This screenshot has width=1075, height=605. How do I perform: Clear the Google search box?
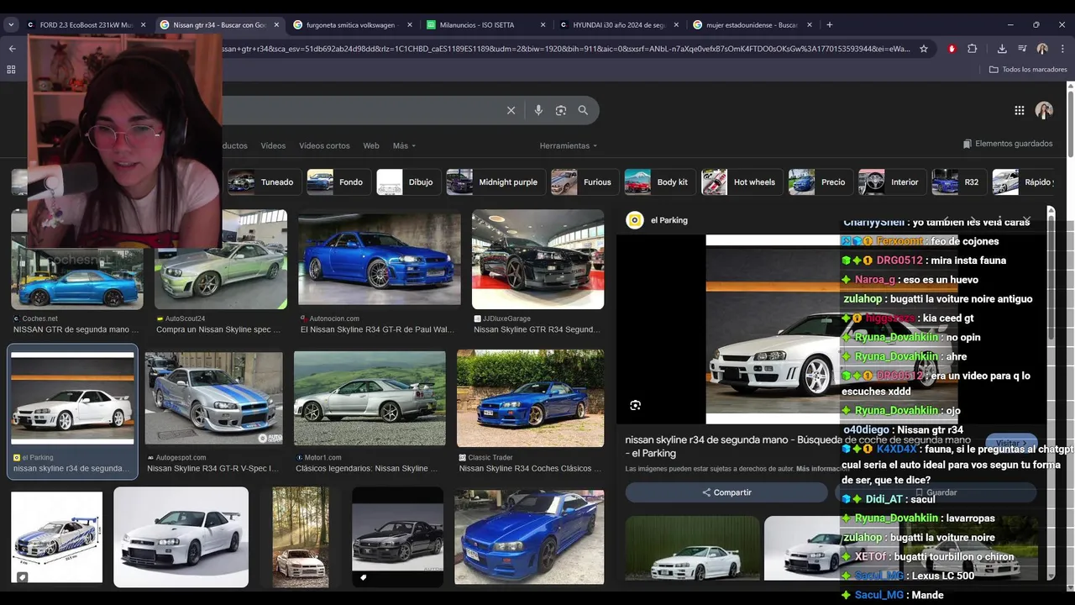click(x=511, y=110)
